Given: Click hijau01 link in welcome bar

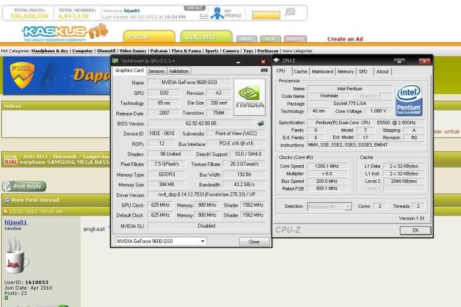Looking at the screenshot, I should pos(131,11).
